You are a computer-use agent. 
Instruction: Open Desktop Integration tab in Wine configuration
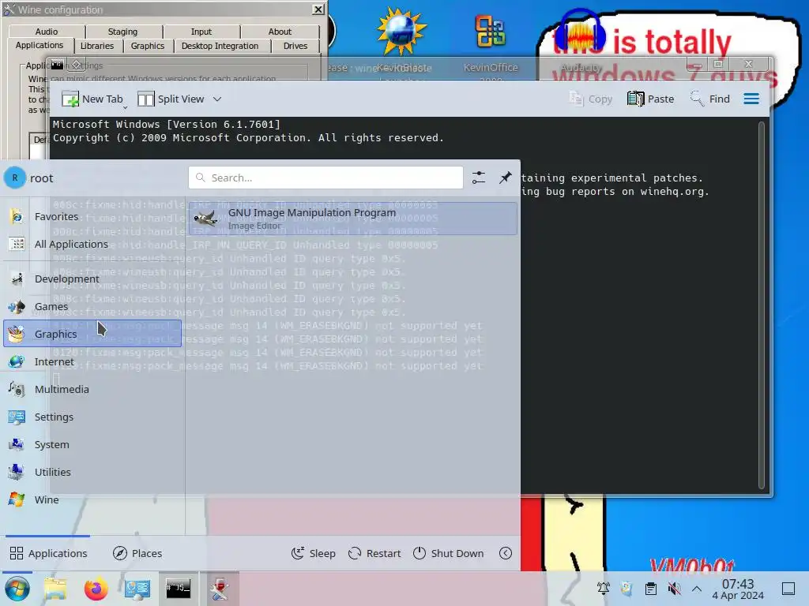220,46
